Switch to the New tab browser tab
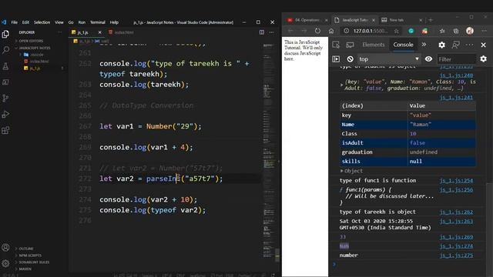The width and height of the screenshot is (493, 277). (401, 20)
